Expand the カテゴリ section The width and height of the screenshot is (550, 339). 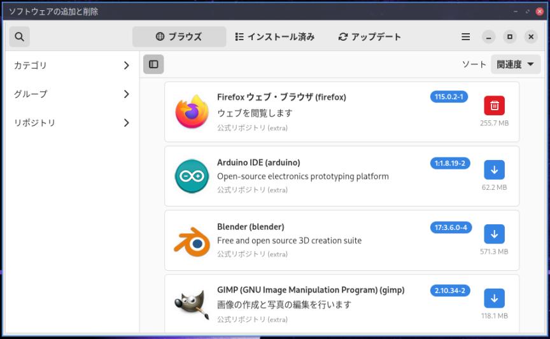72,66
